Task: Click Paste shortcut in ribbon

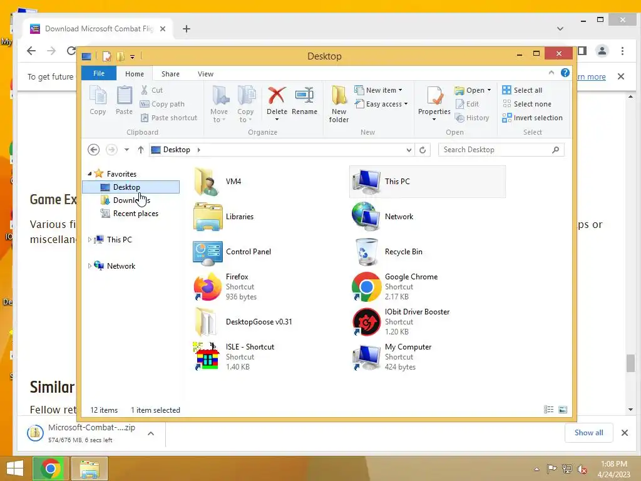Action: click(169, 118)
